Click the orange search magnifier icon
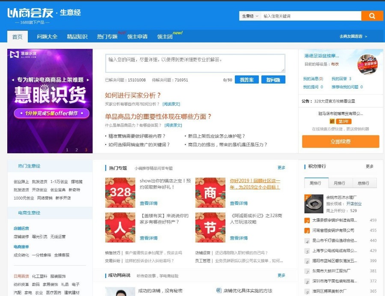This screenshot has height=296, width=385. pyautogui.click(x=372, y=15)
